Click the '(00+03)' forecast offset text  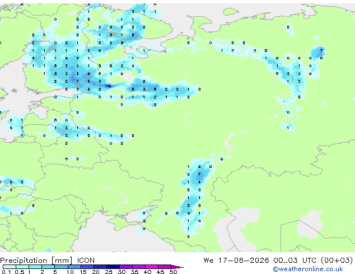click(337, 261)
